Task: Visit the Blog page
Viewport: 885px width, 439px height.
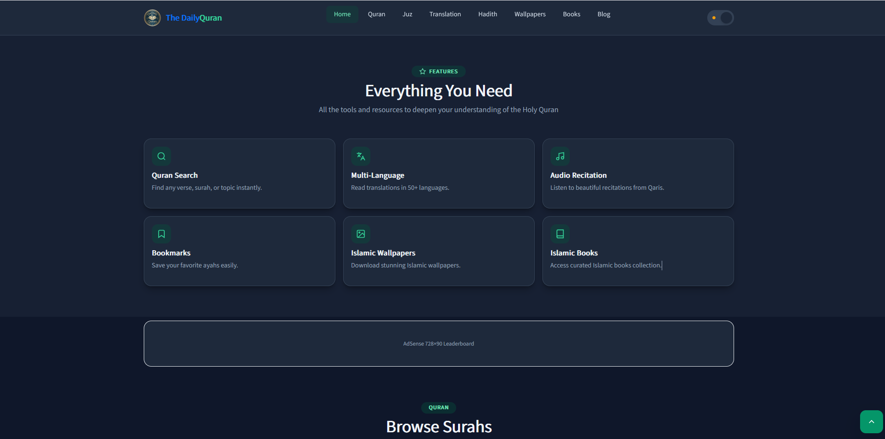Action: 604,14
